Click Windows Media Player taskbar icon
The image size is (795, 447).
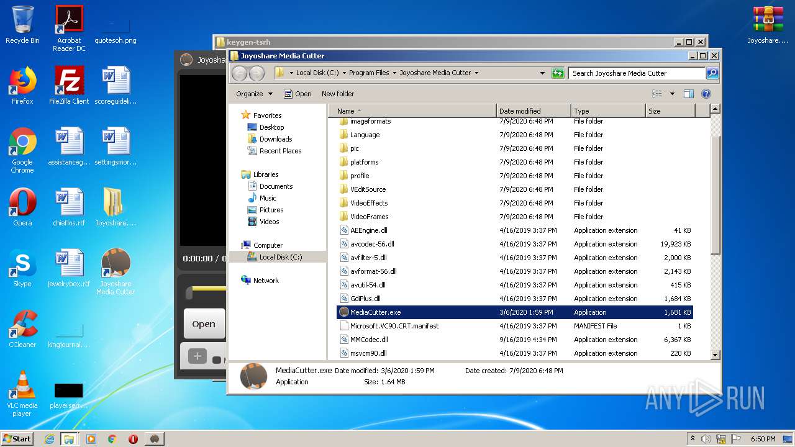point(91,439)
